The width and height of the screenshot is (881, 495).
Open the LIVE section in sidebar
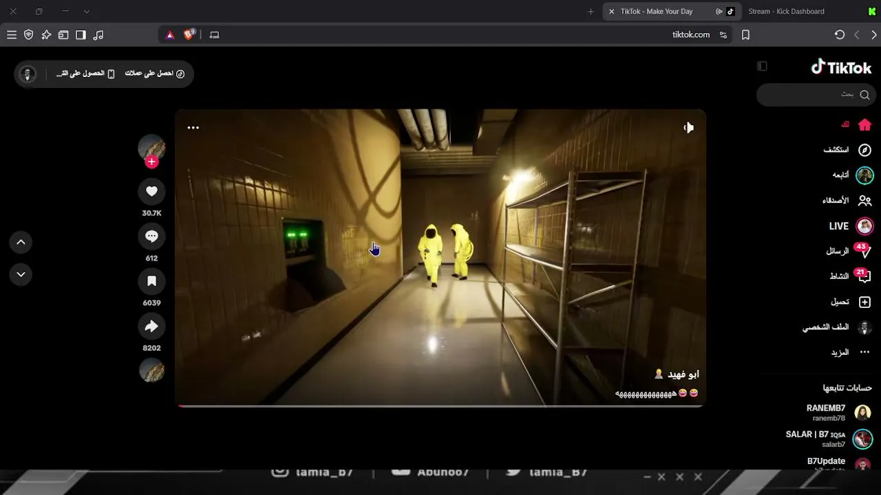[851, 225]
